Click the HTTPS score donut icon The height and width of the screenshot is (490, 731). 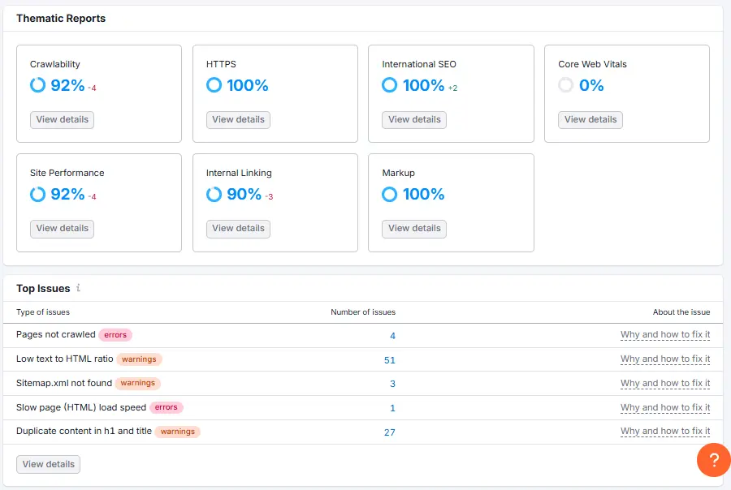coord(214,85)
